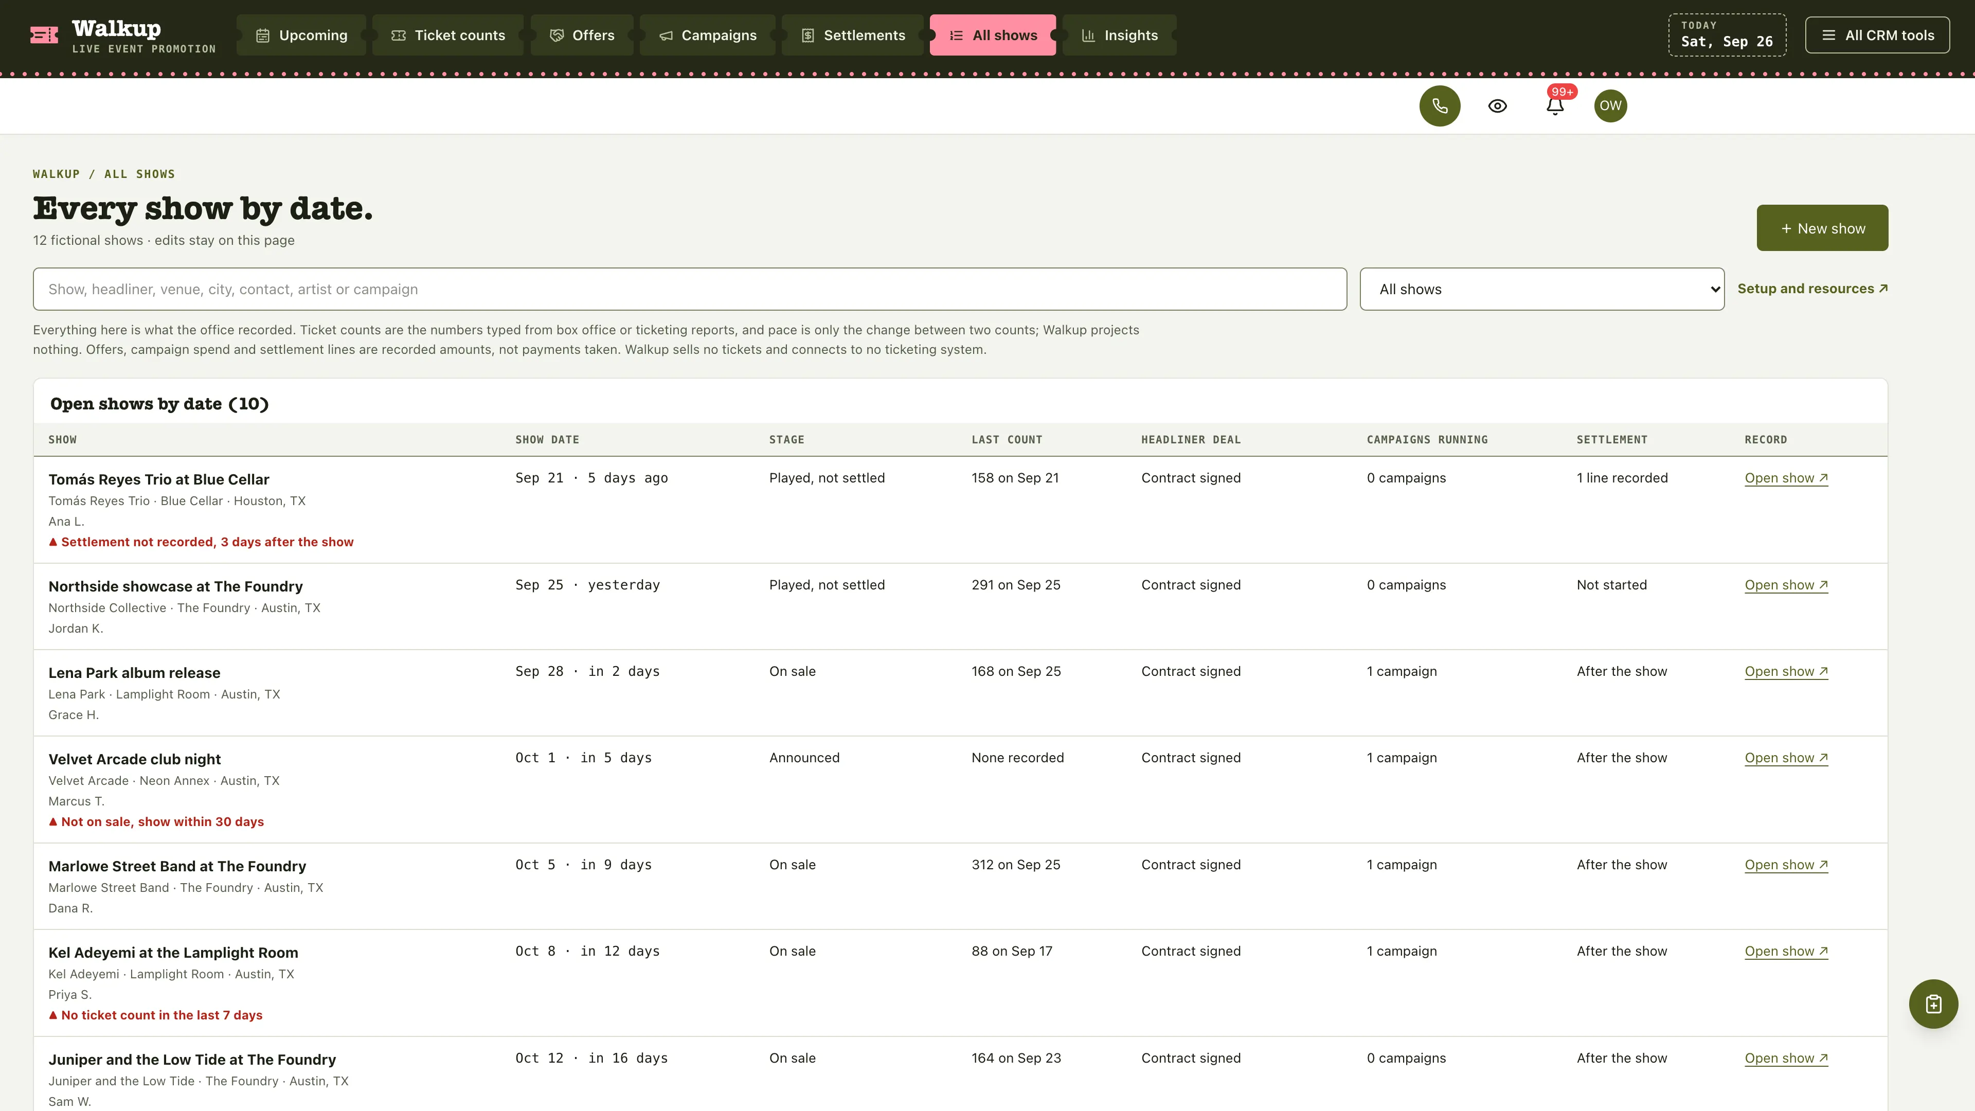Click the 312 on Sep 25 count cell
This screenshot has width=1975, height=1111.
click(x=1016, y=865)
